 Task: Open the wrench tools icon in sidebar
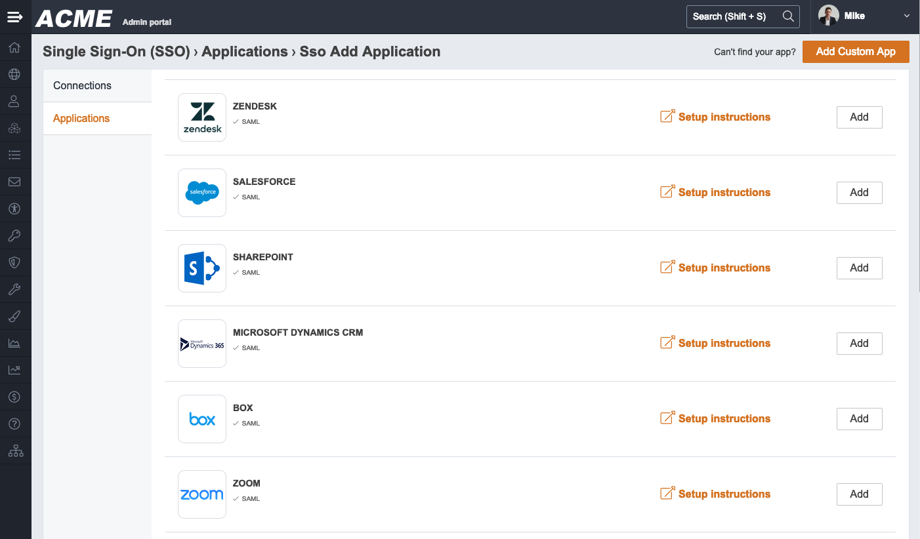[x=14, y=289]
